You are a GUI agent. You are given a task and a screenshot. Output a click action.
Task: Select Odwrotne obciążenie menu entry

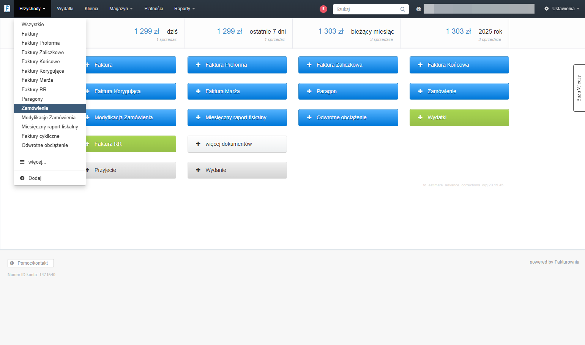(50, 145)
